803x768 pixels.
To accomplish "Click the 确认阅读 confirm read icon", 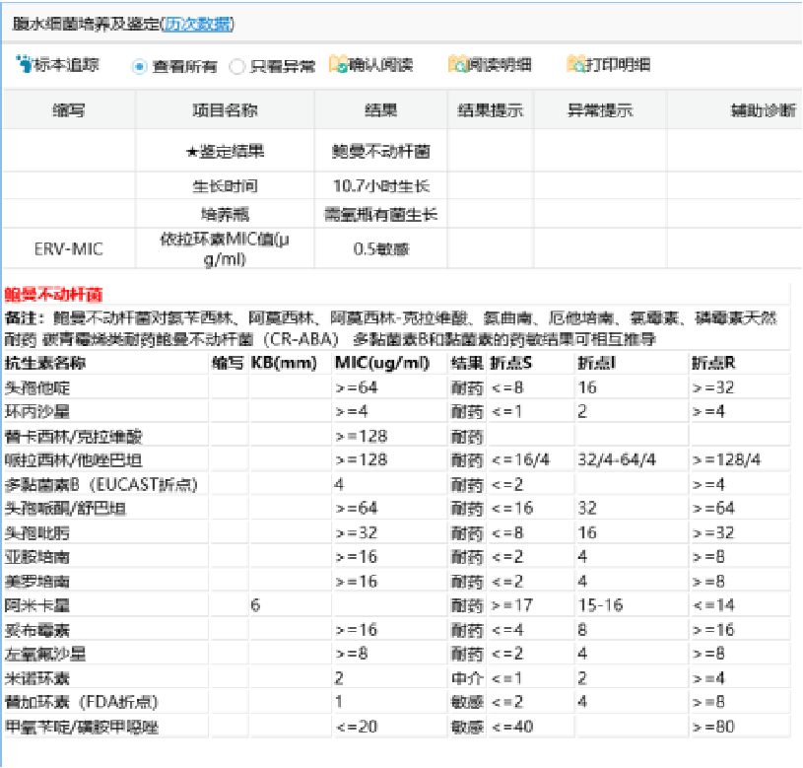I will 339,66.
